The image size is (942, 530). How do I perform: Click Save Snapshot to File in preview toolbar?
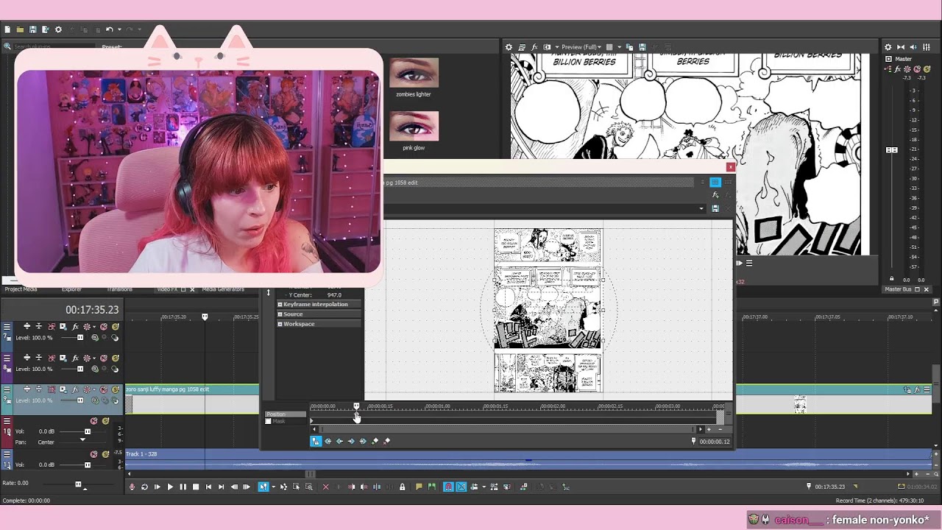tap(642, 47)
